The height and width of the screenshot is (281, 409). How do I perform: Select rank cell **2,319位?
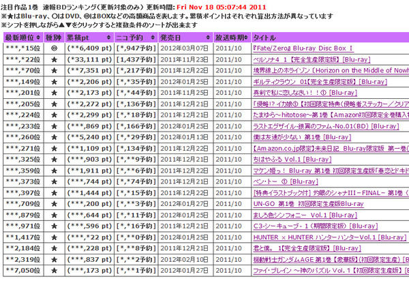point(23,260)
